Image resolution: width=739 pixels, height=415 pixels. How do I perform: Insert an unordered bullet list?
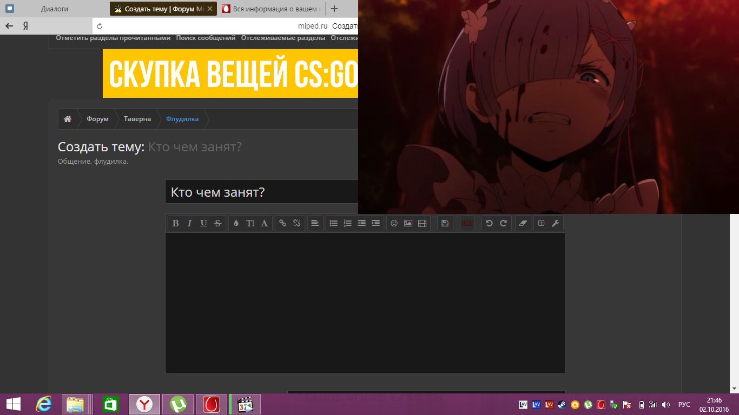(333, 223)
